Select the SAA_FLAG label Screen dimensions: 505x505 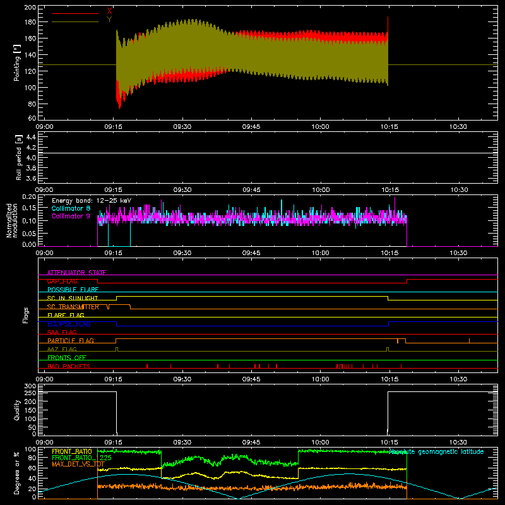point(62,332)
